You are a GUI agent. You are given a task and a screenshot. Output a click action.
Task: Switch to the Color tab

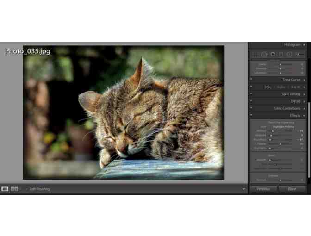coord(281,87)
